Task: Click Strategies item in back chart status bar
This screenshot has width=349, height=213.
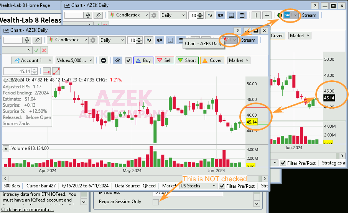Action: coord(333,163)
